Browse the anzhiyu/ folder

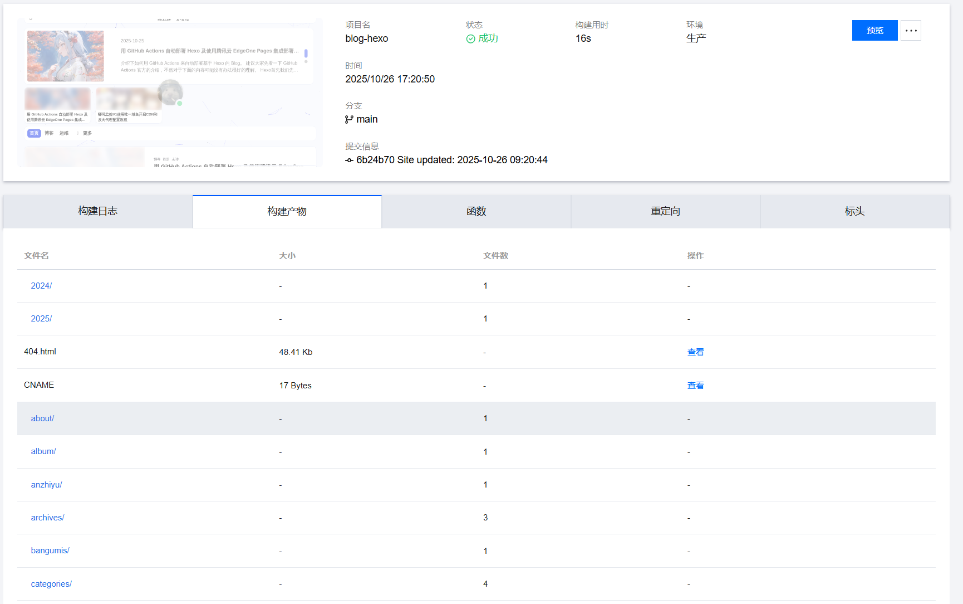[46, 485]
